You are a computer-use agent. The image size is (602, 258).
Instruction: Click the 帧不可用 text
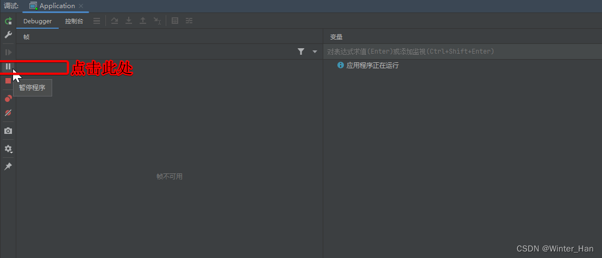tap(170, 177)
